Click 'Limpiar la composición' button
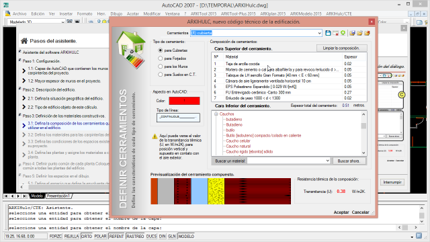Screen dimensions: 430x242 [341, 48]
